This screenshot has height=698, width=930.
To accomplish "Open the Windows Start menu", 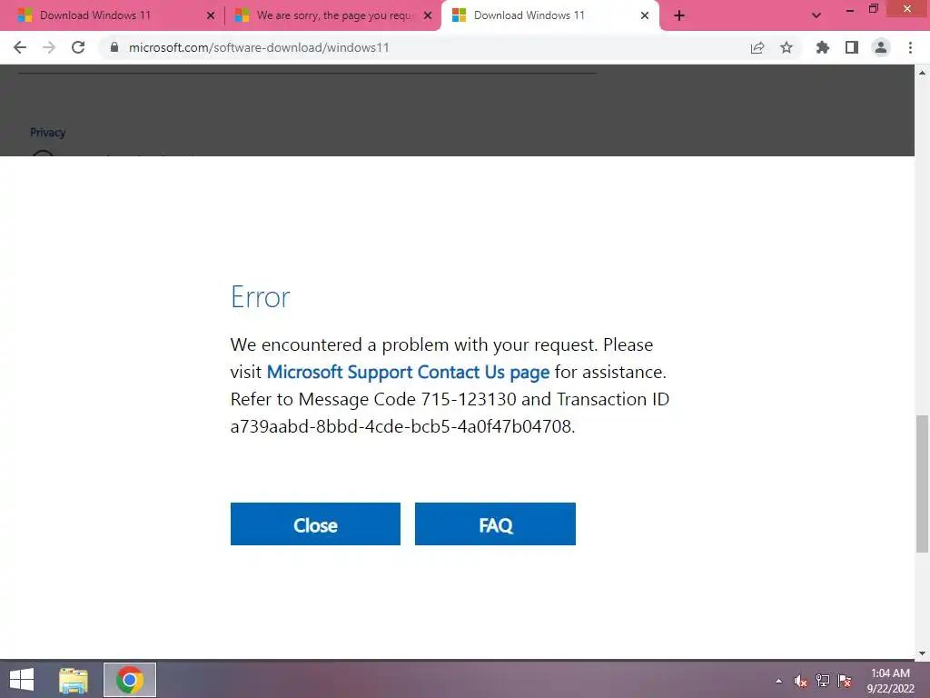I will (x=22, y=680).
